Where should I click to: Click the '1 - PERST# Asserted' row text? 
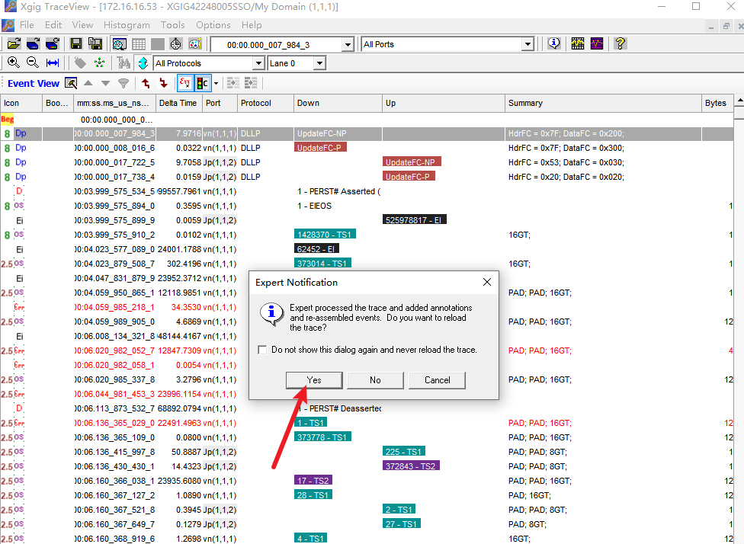point(338,191)
